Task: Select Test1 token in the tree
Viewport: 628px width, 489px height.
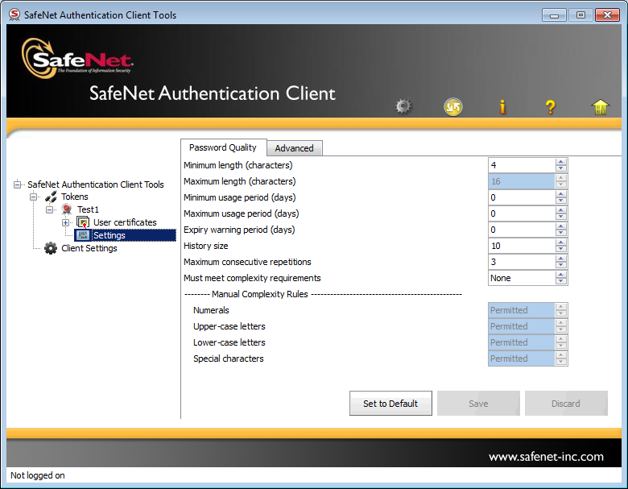Action: [x=88, y=209]
